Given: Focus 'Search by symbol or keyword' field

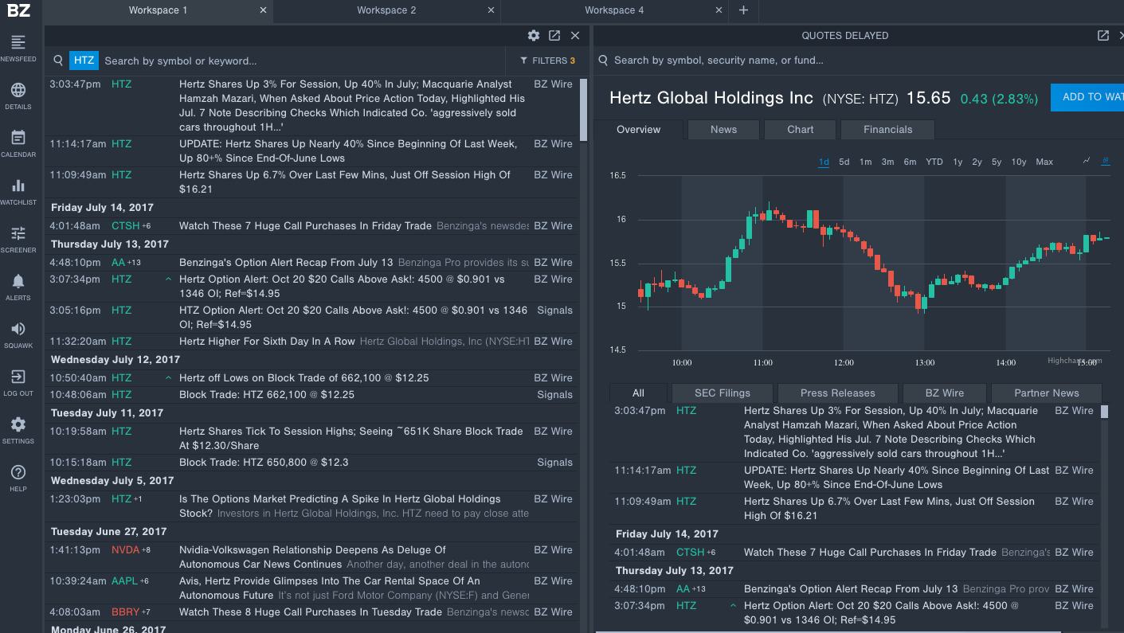Looking at the screenshot, I should point(303,61).
